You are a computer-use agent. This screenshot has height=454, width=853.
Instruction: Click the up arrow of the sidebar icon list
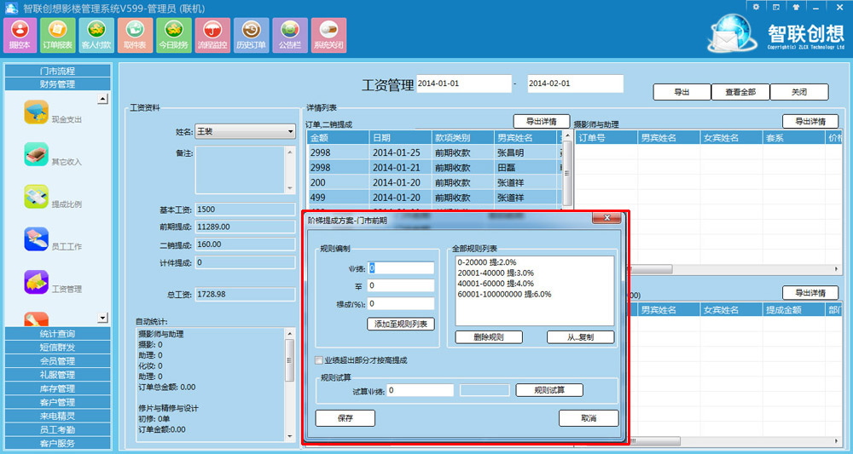pyautogui.click(x=103, y=99)
